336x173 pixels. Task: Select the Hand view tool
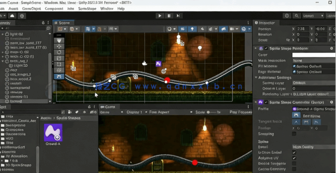pos(59,40)
